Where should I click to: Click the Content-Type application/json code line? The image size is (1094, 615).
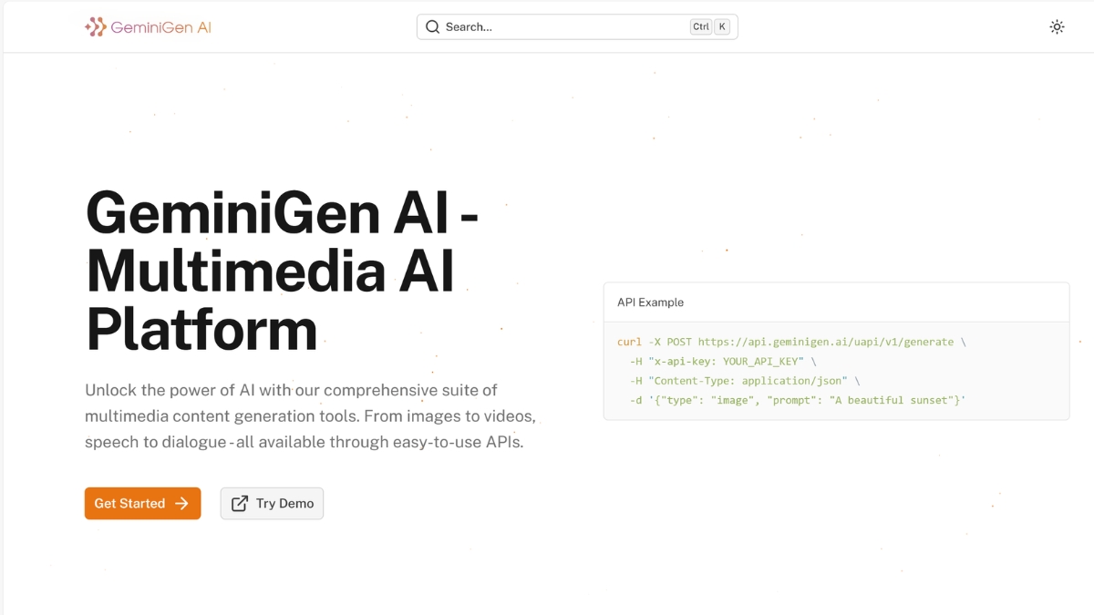click(x=744, y=381)
